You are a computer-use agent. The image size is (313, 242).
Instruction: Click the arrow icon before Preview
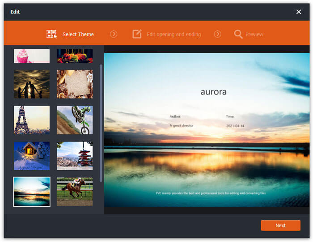coord(217,34)
